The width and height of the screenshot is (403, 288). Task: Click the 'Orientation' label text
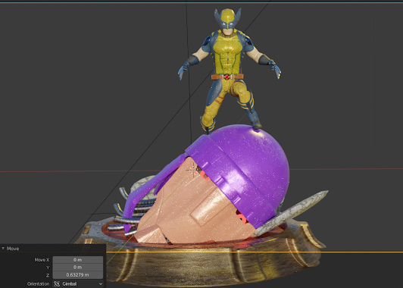38,284
